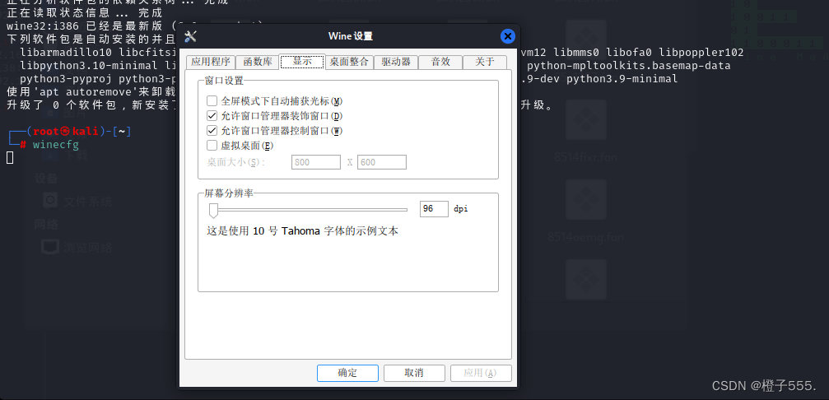Click the desktop width field showing 800

pos(316,162)
